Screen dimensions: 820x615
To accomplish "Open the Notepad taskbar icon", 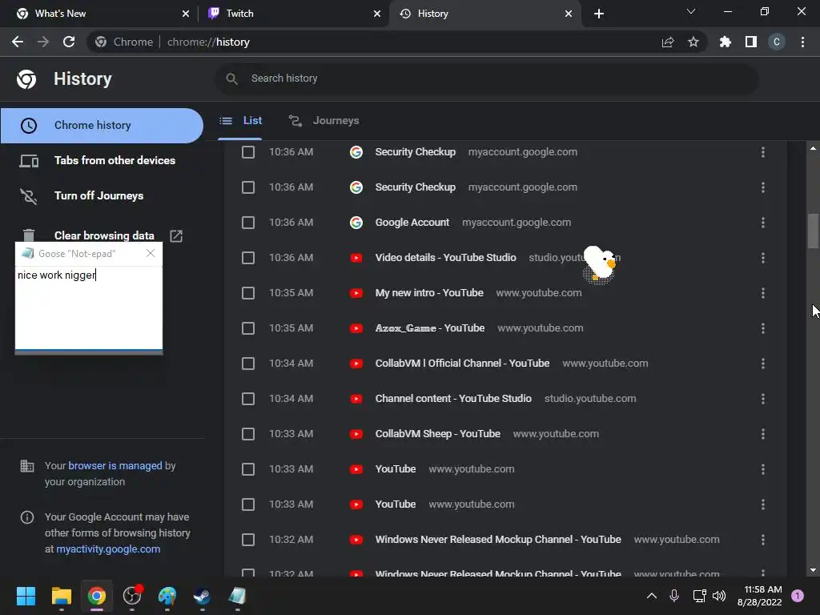I will (237, 596).
